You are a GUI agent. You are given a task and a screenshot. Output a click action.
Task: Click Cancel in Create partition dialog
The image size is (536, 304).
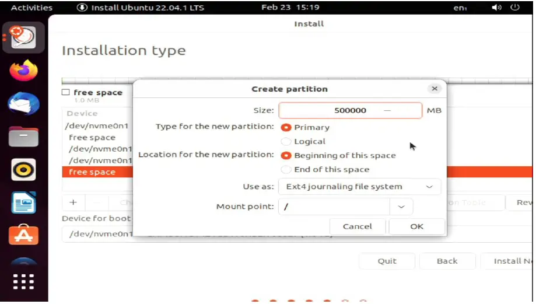(358, 226)
